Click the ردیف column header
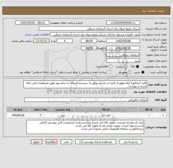The height and width of the screenshot is (168, 173). click(163, 109)
